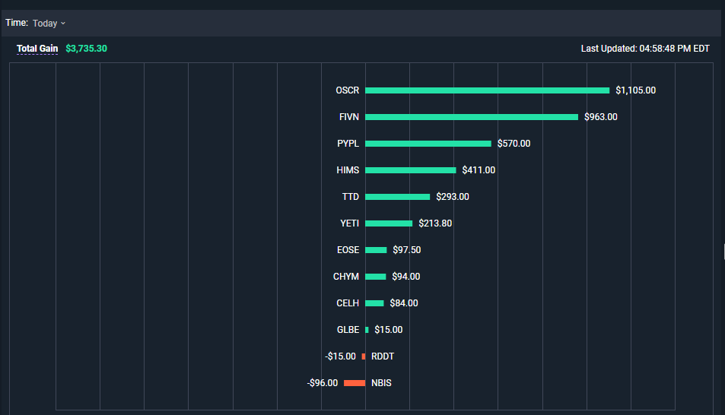Select the TTD gain bar
Screen dimensions: 725x415
(x=398, y=197)
